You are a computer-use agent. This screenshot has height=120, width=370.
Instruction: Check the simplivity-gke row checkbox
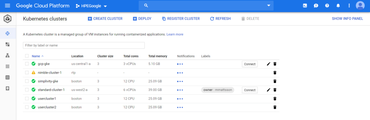pyautogui.click(x=27, y=81)
